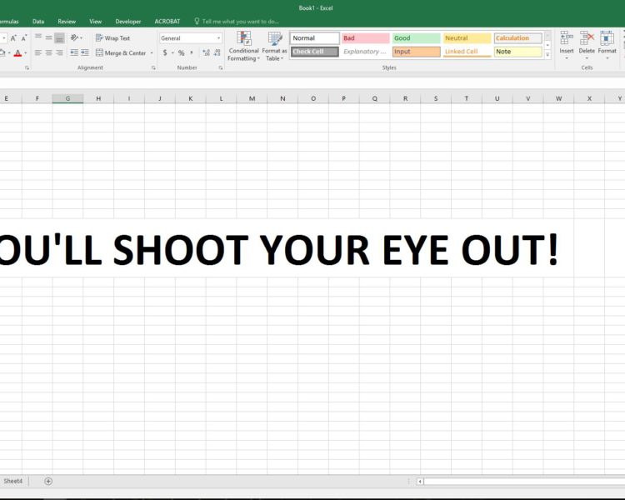
Task: Expand the cell Styles gallery more arrow
Action: point(547,55)
